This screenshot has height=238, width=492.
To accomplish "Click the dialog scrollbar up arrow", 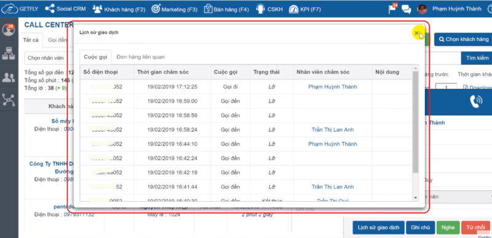I will tap(416, 68).
